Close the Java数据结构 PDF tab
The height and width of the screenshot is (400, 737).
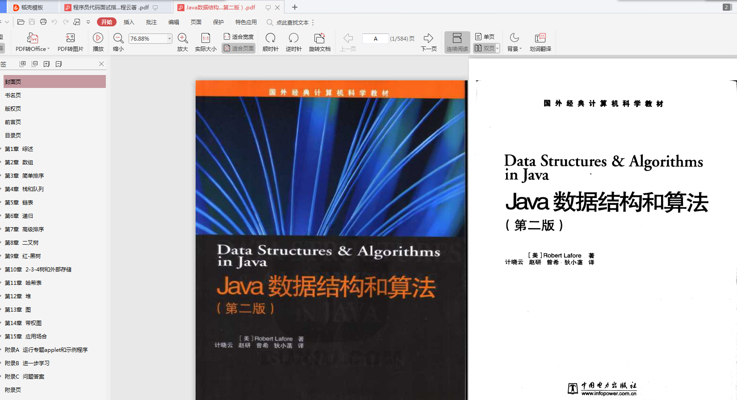click(277, 8)
